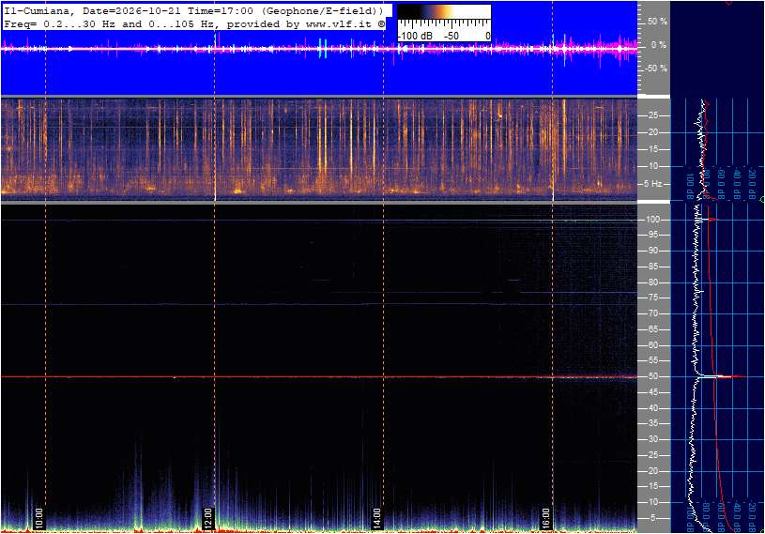Viewport: 765px width, 534px height.
Task: Click the 50 tick on the 0-105 Hz axis
Action: [652, 376]
